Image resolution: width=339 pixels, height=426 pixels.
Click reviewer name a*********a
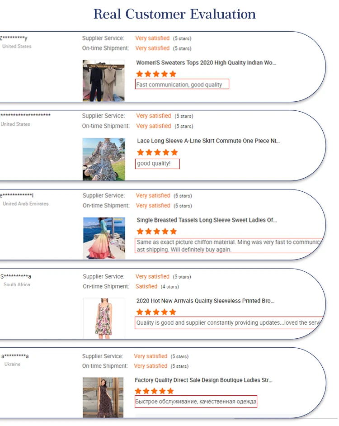15,356
